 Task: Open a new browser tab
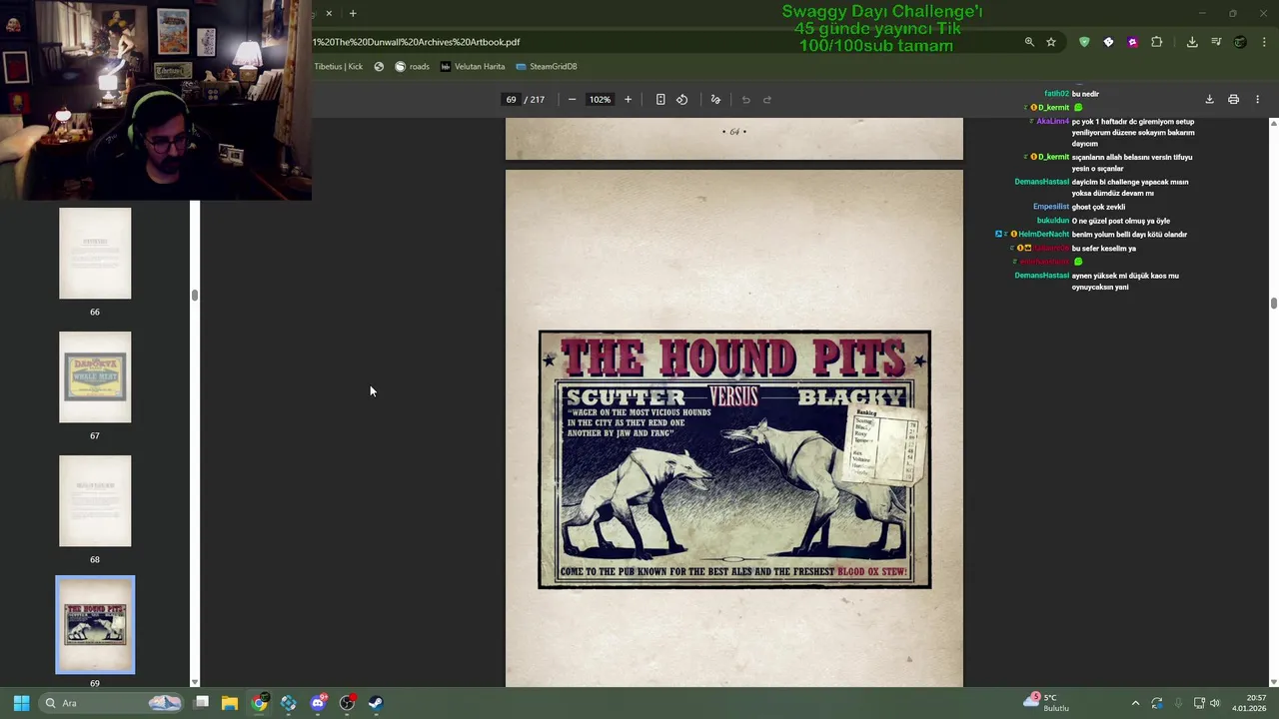(x=353, y=13)
